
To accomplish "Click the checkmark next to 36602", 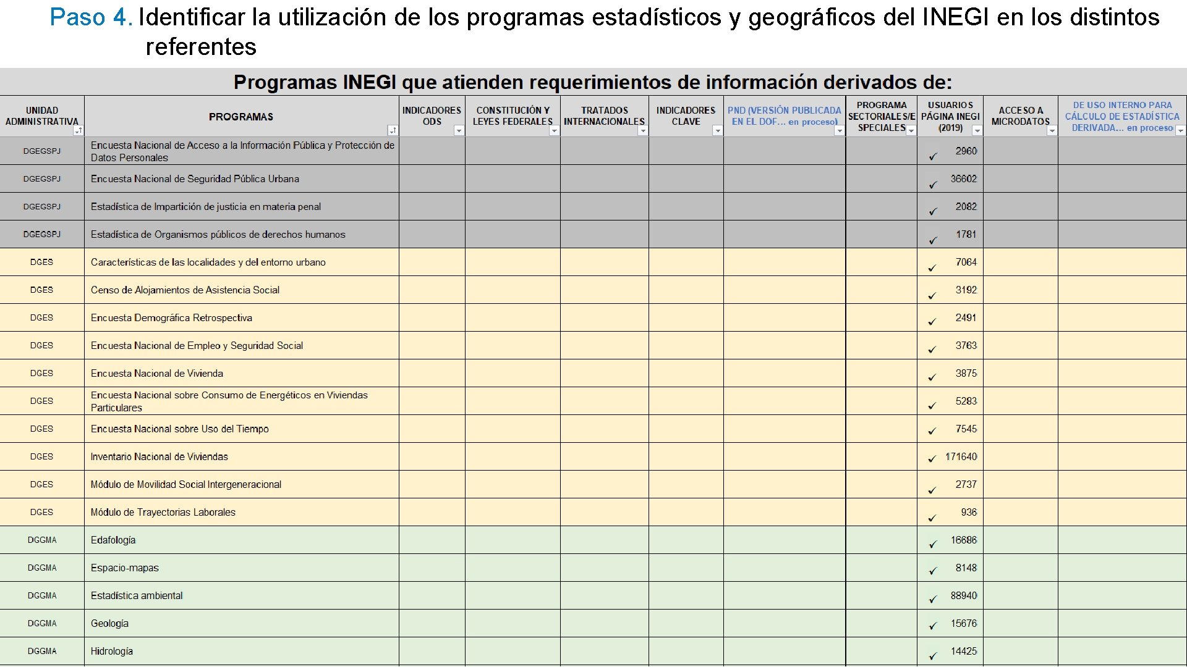I will (x=933, y=185).
